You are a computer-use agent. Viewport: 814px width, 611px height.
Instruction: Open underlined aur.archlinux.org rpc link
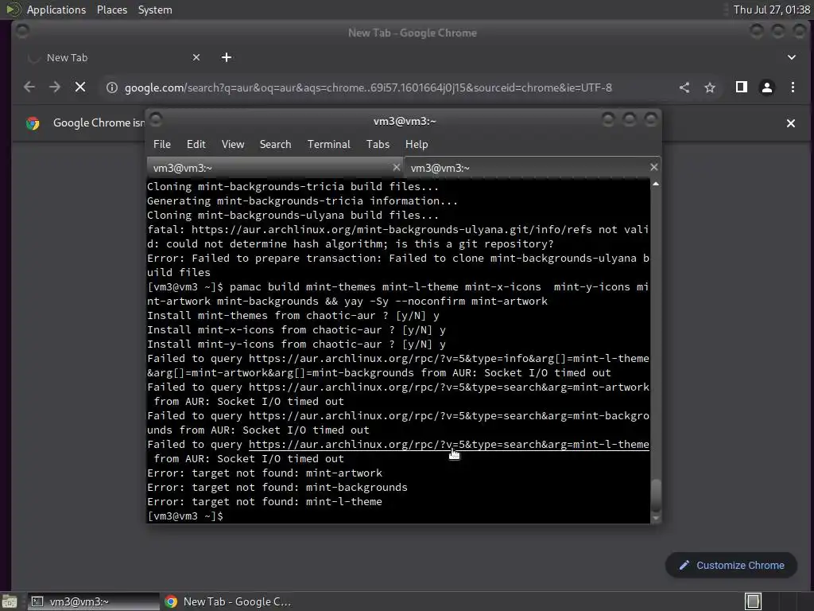(x=448, y=444)
